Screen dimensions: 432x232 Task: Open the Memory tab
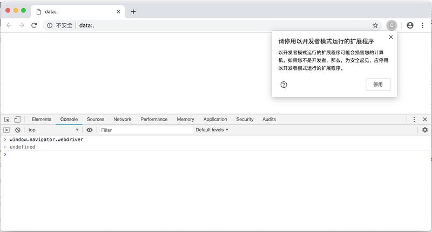185,119
